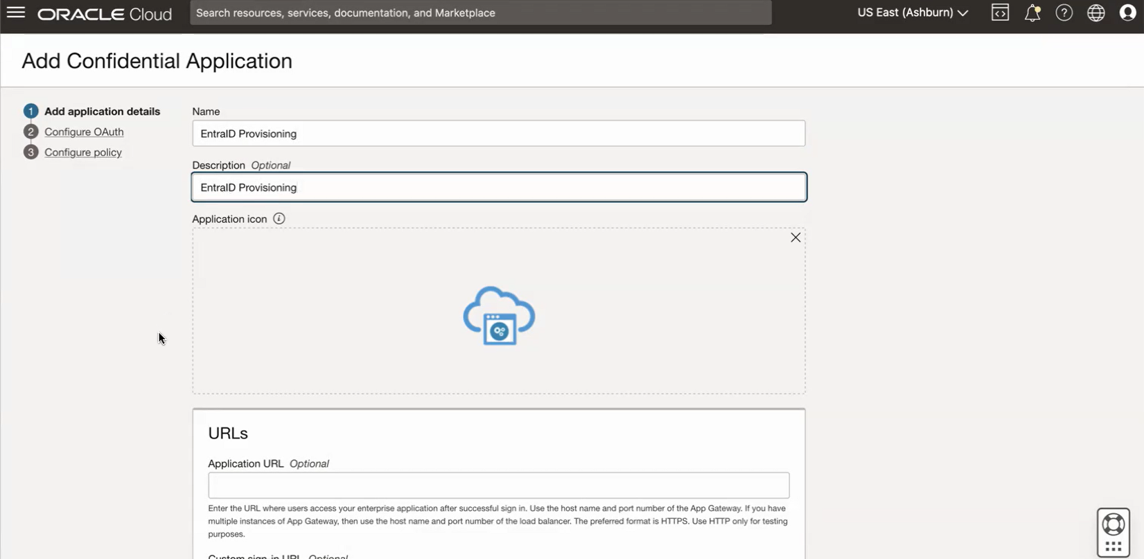
Task: Click the Add Confidential Application page title
Action: pyautogui.click(x=157, y=61)
